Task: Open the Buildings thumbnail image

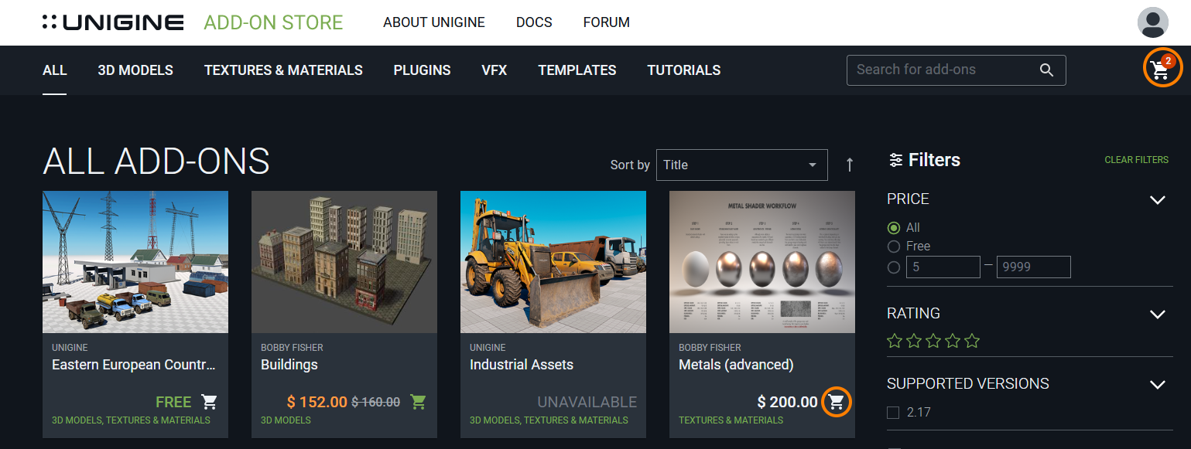Action: pos(344,262)
